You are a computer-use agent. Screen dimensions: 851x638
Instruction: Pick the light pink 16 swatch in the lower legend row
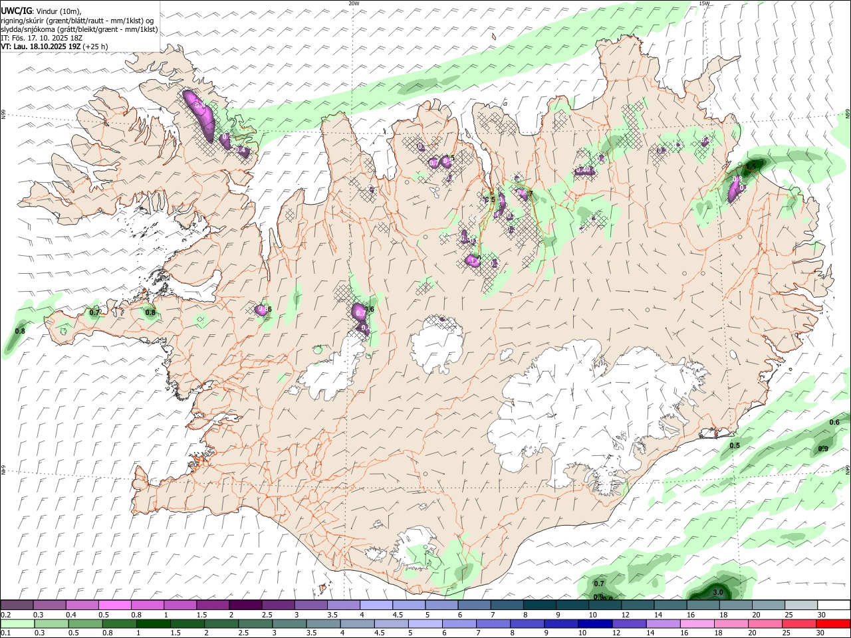coord(697,623)
